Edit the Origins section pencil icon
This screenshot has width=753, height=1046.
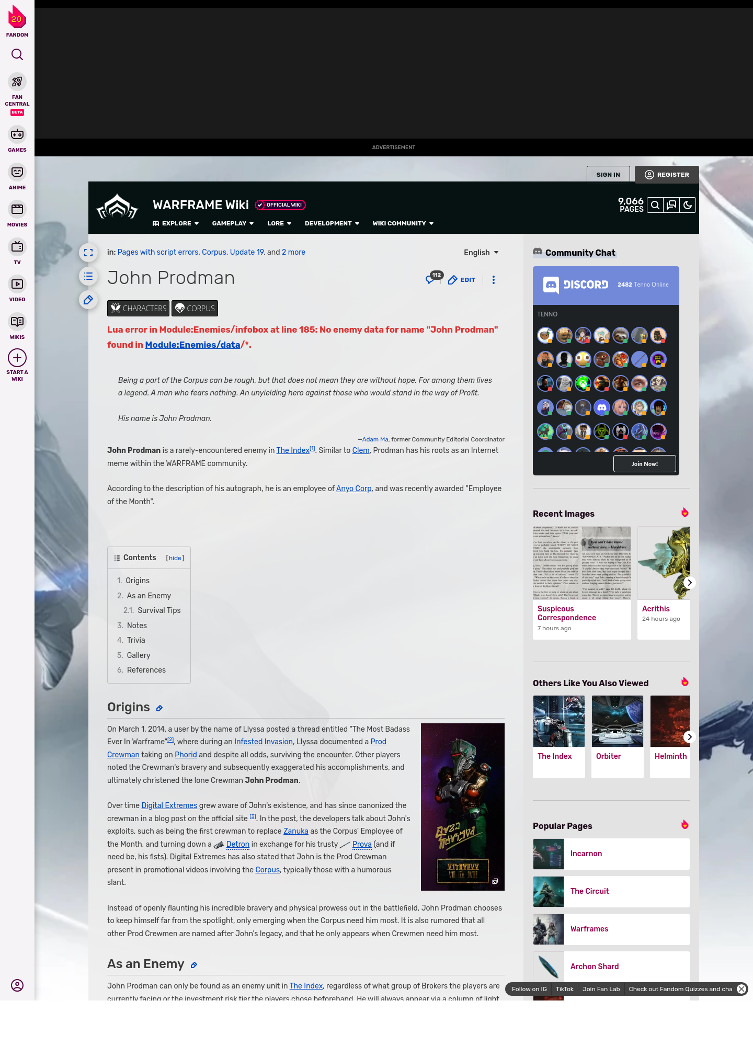(159, 708)
